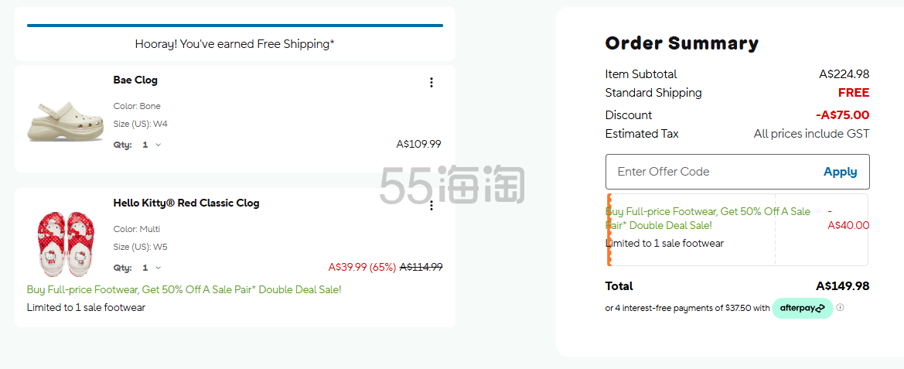Click the red FREE standard shipping label
This screenshot has height=369, width=904.
[x=853, y=93]
